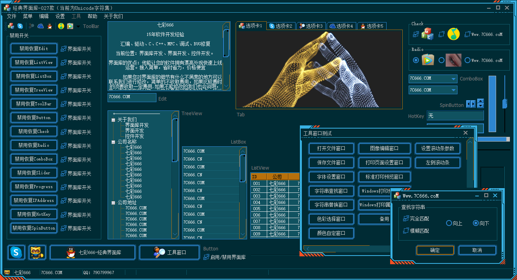Click the MFC blocks icon in toolbar
The height and width of the screenshot is (280, 517).
click(x=11, y=26)
